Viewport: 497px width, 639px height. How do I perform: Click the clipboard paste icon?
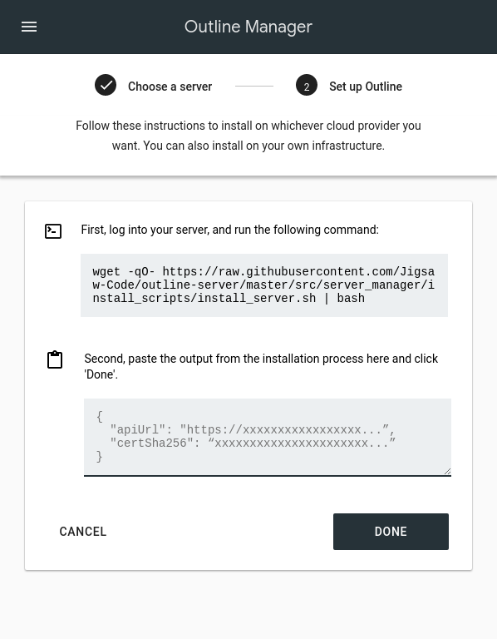tap(55, 359)
